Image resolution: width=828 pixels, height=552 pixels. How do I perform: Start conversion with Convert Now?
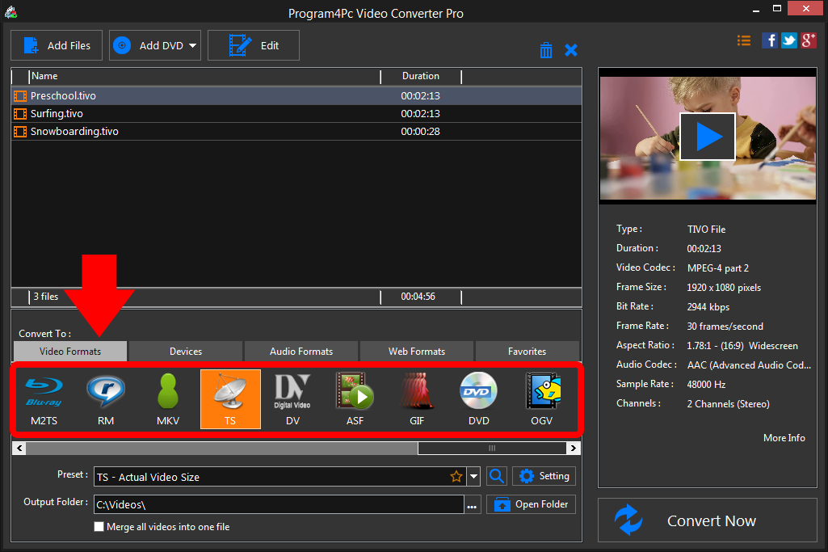708,520
